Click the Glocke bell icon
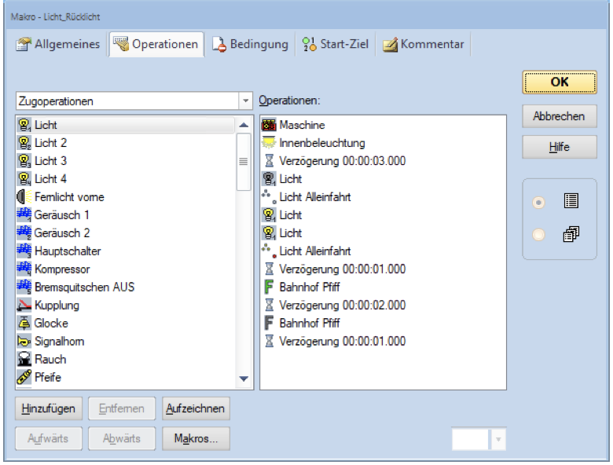The image size is (613, 465). coord(24,323)
